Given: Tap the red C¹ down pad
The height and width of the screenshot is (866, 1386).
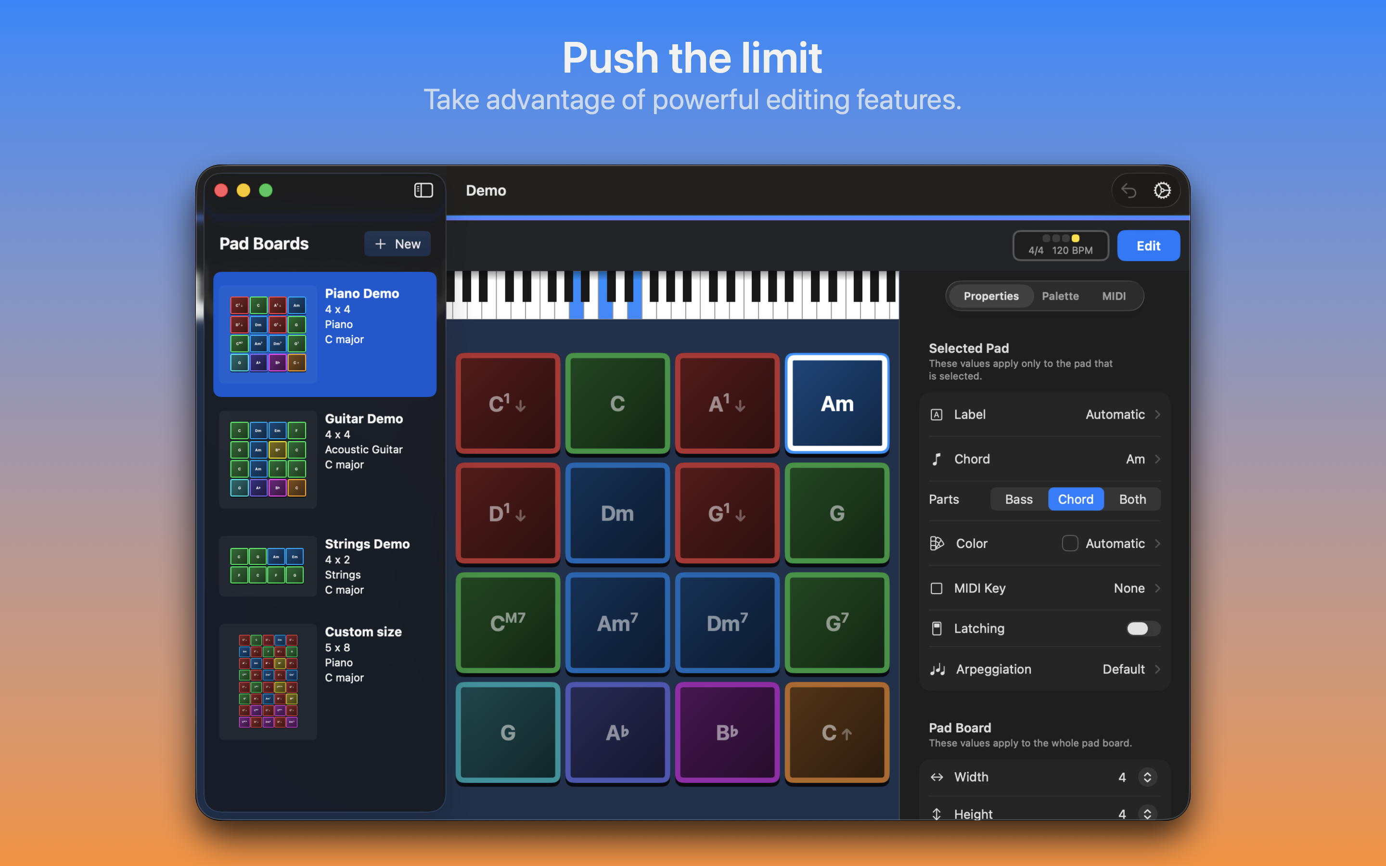Looking at the screenshot, I should (507, 404).
